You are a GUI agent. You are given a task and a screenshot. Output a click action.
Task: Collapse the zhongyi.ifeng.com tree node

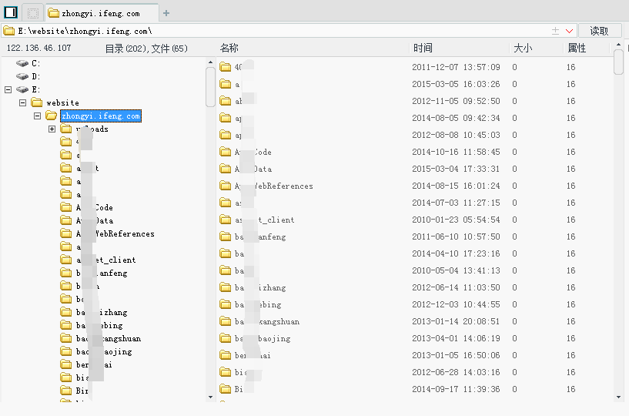coord(37,116)
